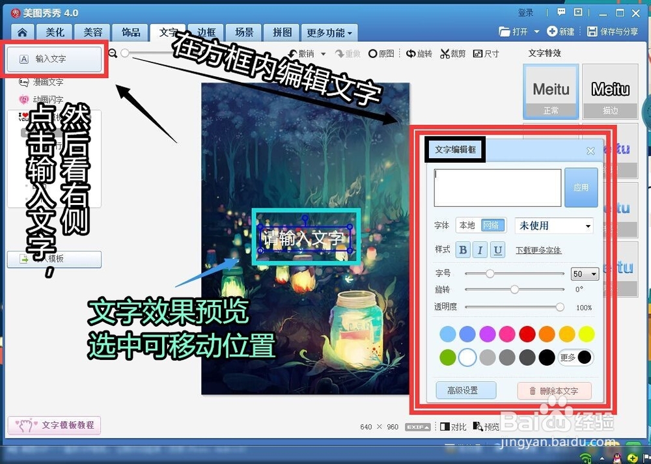651x464 pixels.
Task: Open the 美容 tab
Action: pyautogui.click(x=92, y=33)
